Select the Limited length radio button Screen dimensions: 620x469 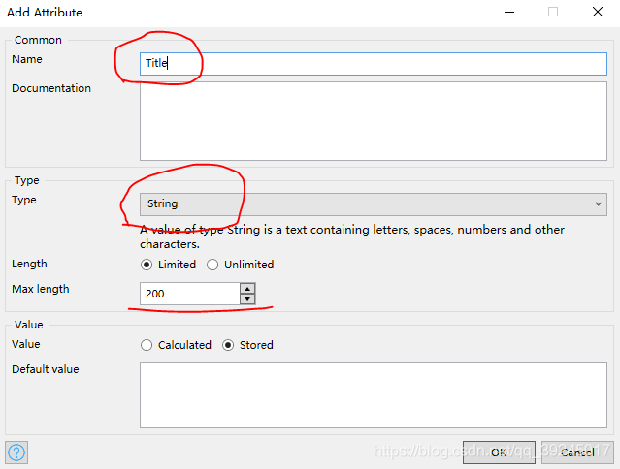tap(147, 265)
